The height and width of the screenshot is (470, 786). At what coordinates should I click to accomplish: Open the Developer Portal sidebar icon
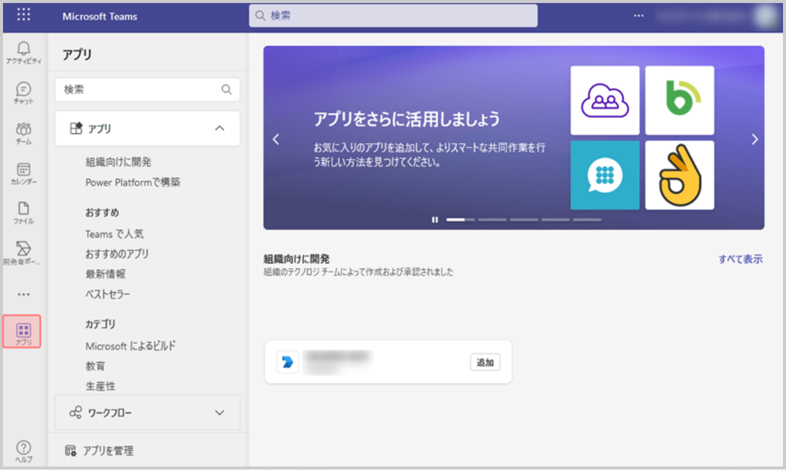point(23,252)
